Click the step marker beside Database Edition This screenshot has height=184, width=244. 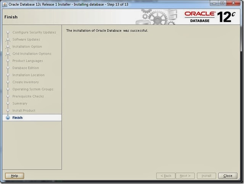(8, 68)
